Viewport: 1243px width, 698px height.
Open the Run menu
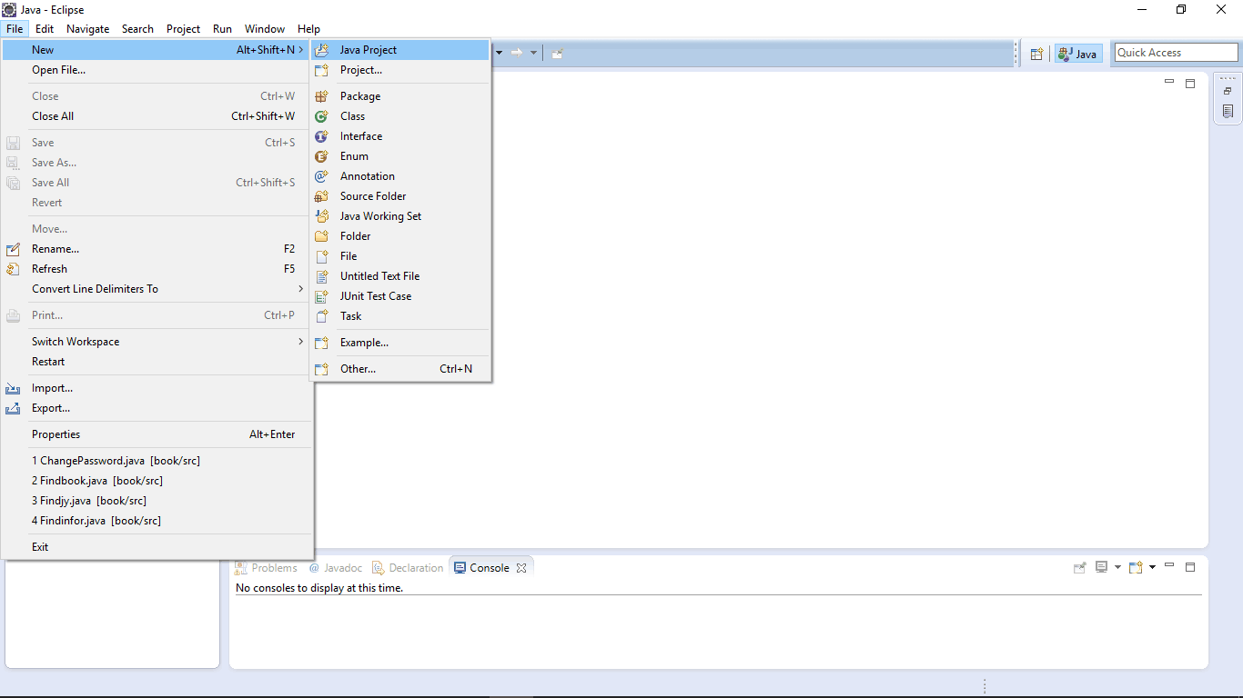[222, 29]
